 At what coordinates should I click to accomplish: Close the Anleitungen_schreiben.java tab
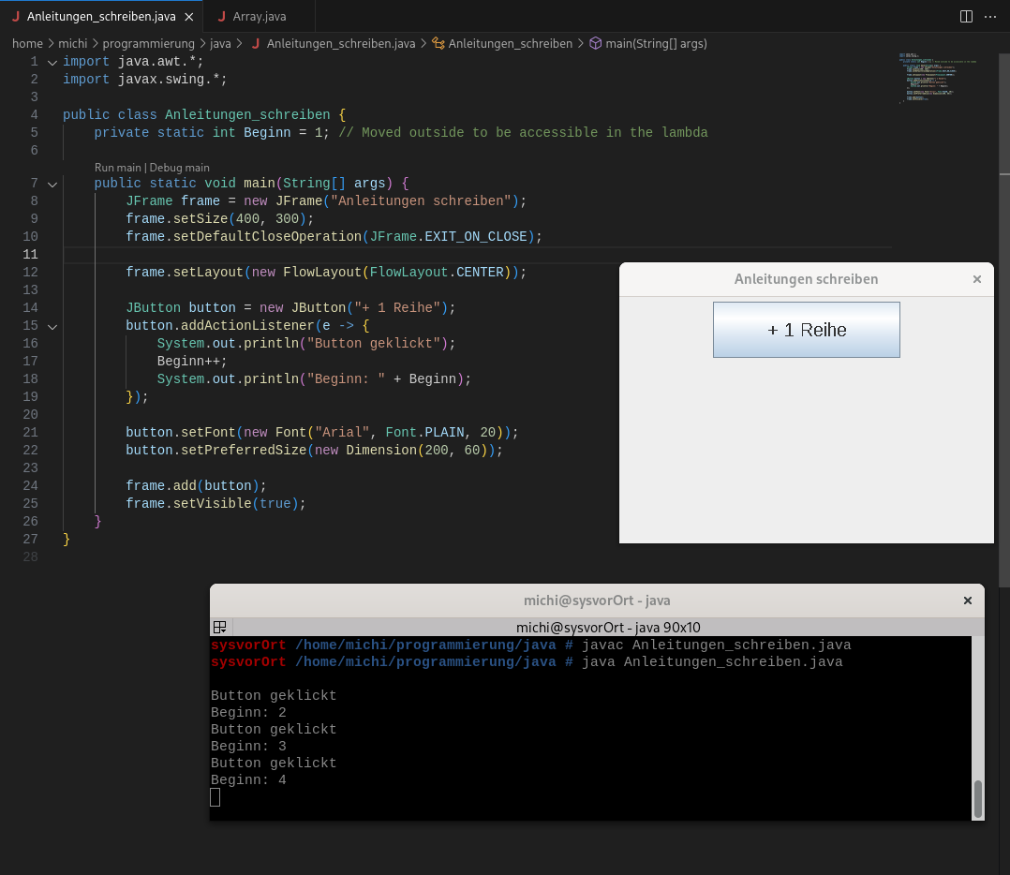click(x=188, y=17)
